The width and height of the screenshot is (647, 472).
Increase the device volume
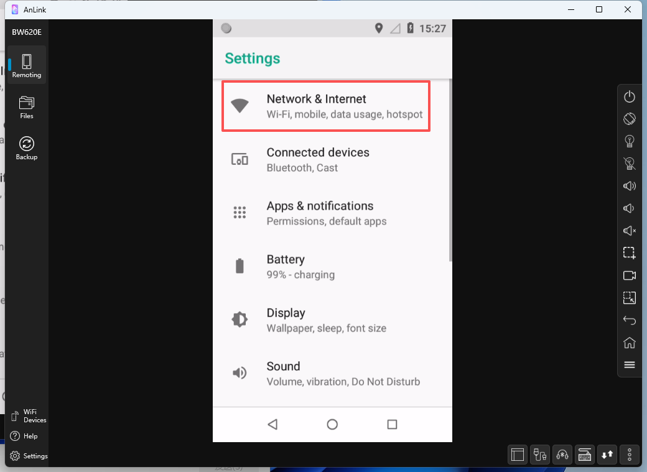[x=629, y=186]
